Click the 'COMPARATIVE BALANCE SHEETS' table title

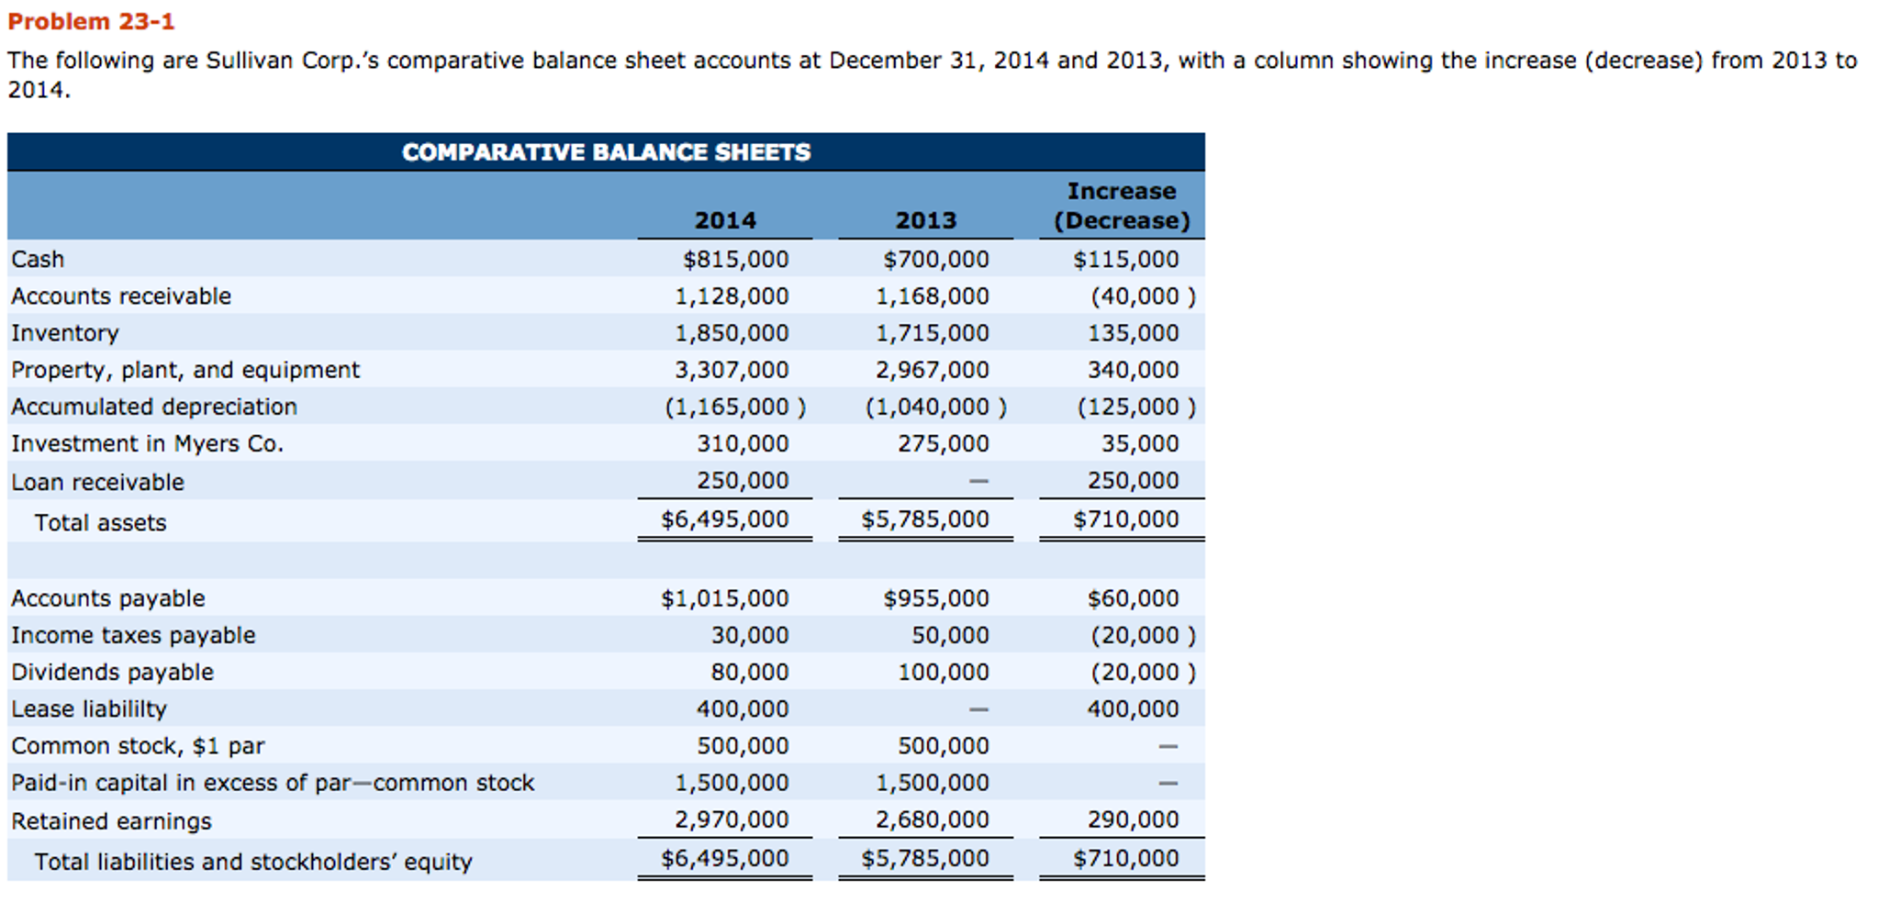606,152
